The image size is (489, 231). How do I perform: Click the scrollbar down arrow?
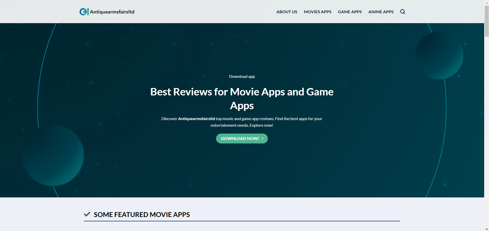click(x=487, y=229)
